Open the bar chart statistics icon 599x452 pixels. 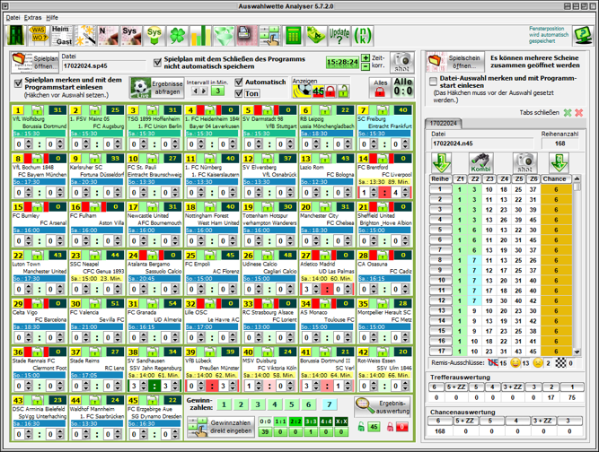tap(200, 36)
